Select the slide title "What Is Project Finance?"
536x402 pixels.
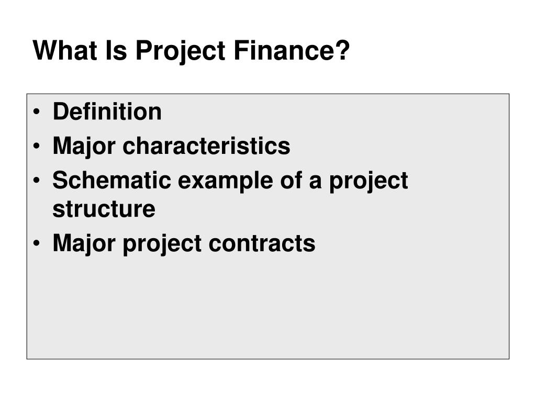191,51
